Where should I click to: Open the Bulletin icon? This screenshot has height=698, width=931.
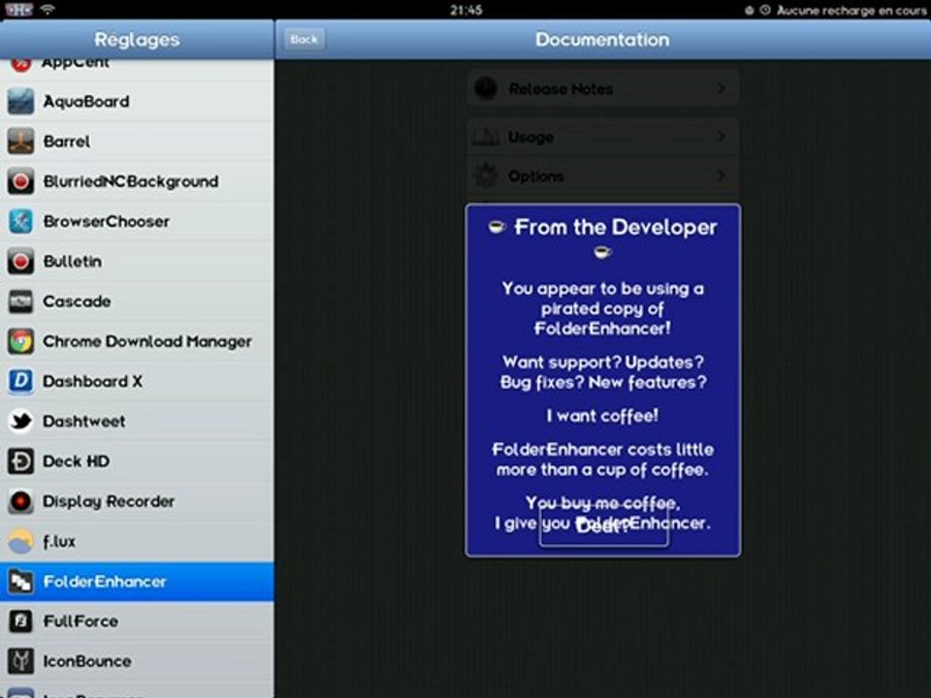20,261
